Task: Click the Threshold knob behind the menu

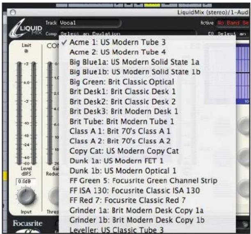Action: (x=54, y=196)
